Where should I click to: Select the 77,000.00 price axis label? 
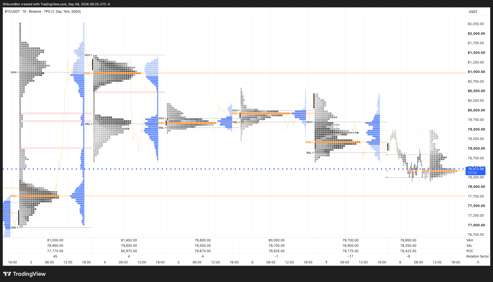pyautogui.click(x=476, y=225)
